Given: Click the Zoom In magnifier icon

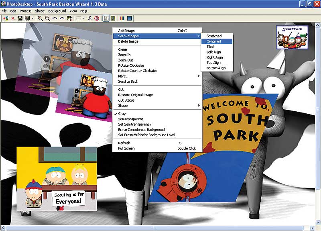Looking at the screenshot, I should tap(40, 18).
